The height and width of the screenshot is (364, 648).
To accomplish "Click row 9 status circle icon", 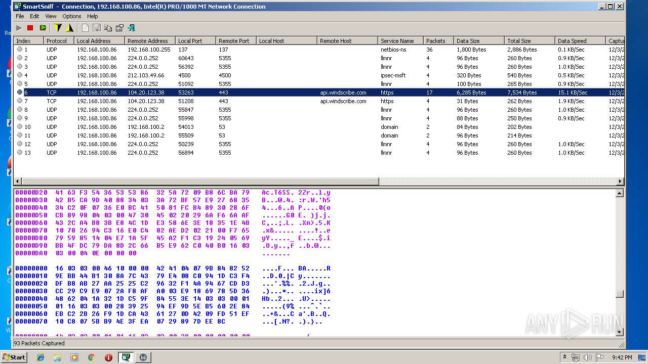I will click(20, 118).
